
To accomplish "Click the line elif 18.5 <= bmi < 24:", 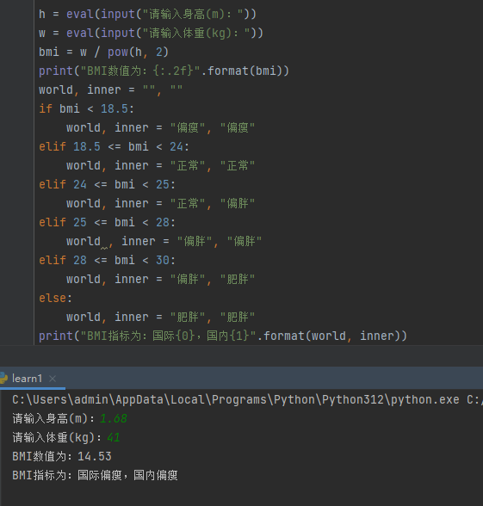I will tap(114, 146).
